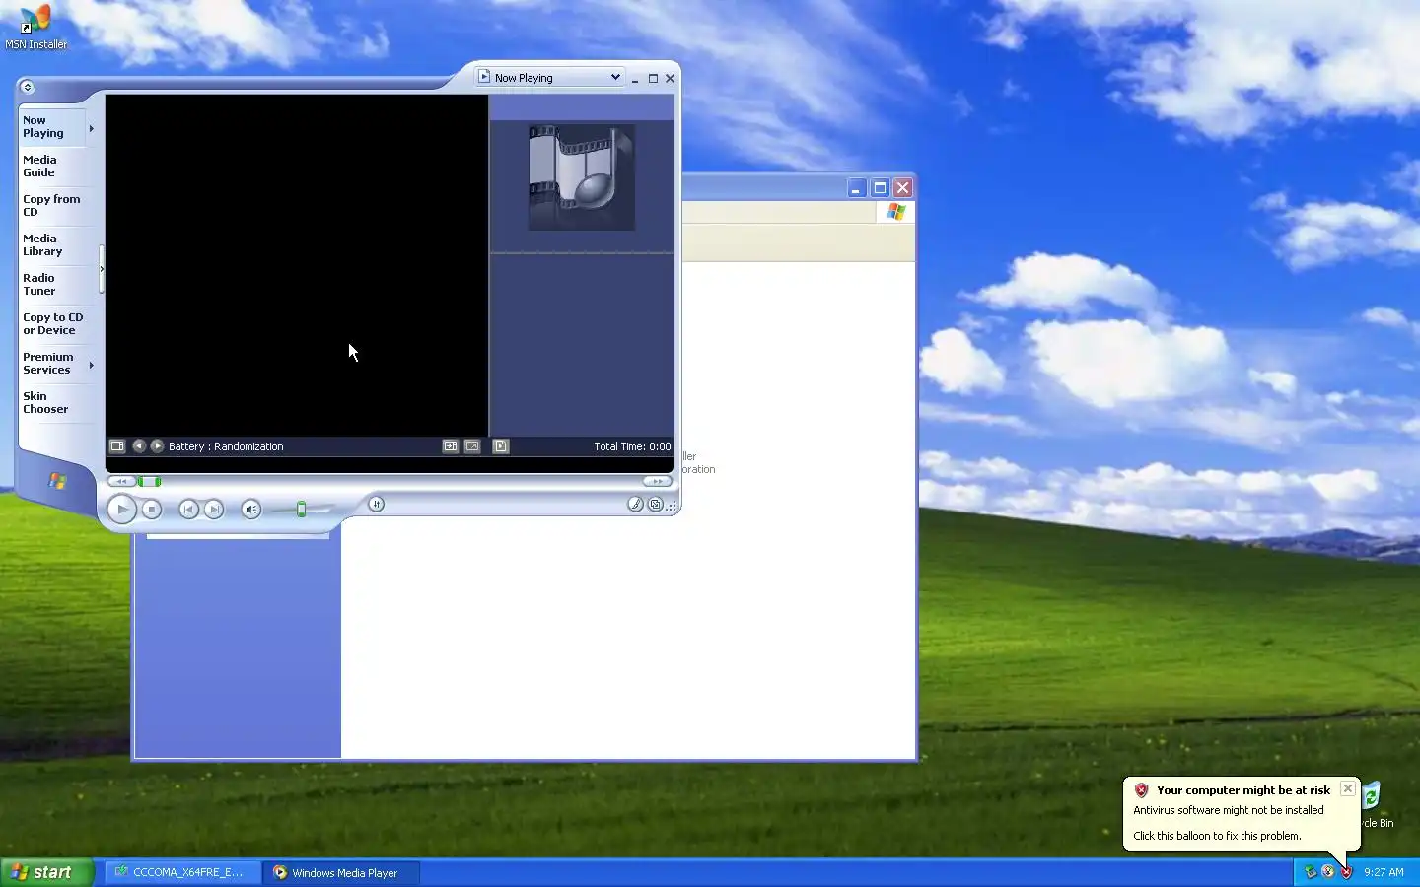The height and width of the screenshot is (887, 1420).
Task: Minimize Windows Media Player window
Action: (635, 78)
